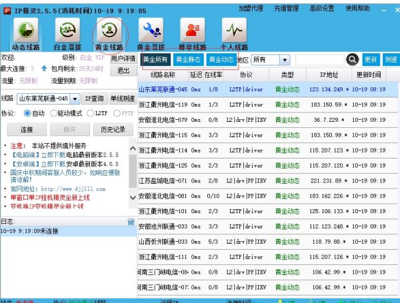Open the 历史记录 history button
The width and height of the screenshot is (400, 303).
click(x=113, y=129)
